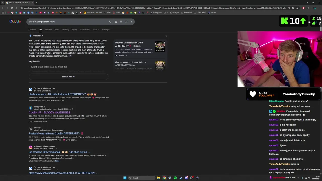This screenshot has height=181, width=322.
Task: Select the Vše results tab
Action: [41, 30]
